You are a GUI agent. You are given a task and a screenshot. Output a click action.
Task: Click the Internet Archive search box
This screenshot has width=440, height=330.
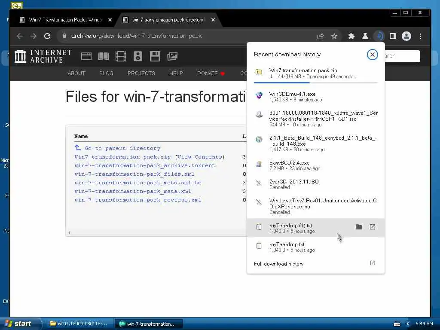[x=402, y=56]
